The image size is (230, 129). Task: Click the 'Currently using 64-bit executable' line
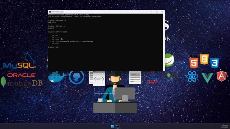(x=72, y=42)
